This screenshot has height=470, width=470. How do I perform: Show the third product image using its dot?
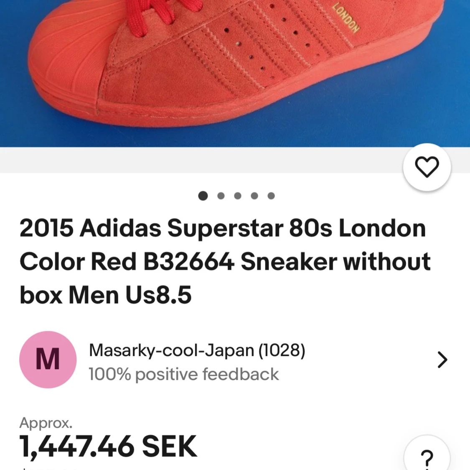pos(237,196)
